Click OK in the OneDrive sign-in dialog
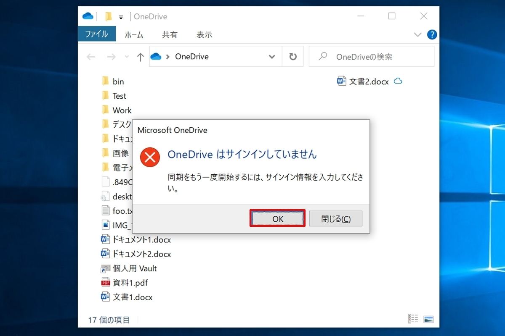Image resolution: width=505 pixels, height=336 pixels. tap(277, 218)
